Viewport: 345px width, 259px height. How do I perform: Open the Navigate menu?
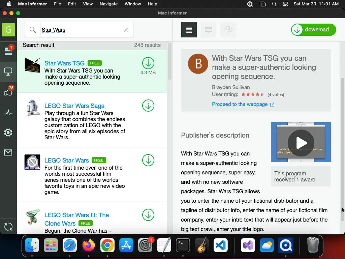(109, 4)
